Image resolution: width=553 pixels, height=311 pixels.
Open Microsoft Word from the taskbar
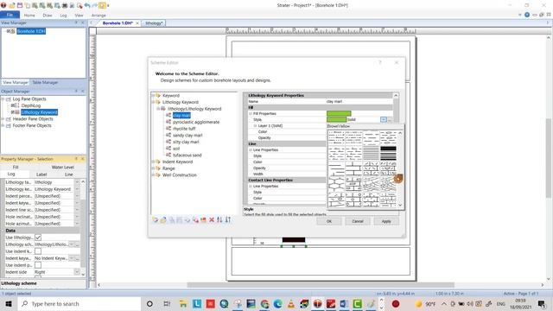(344, 303)
